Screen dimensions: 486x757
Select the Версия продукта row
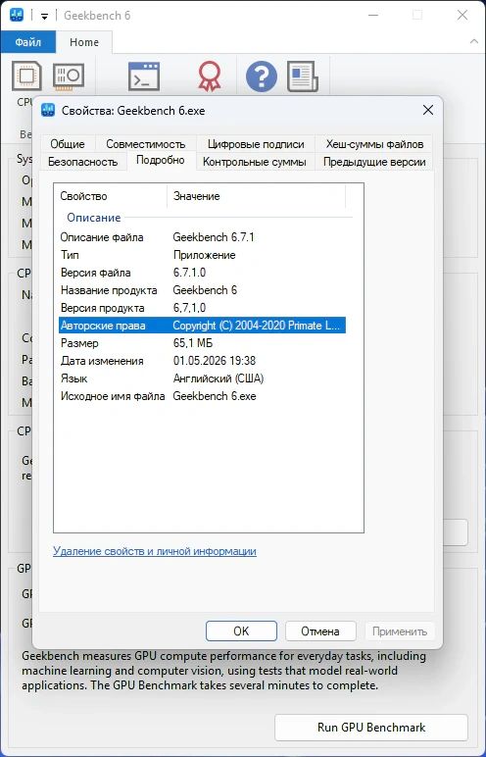(x=202, y=308)
